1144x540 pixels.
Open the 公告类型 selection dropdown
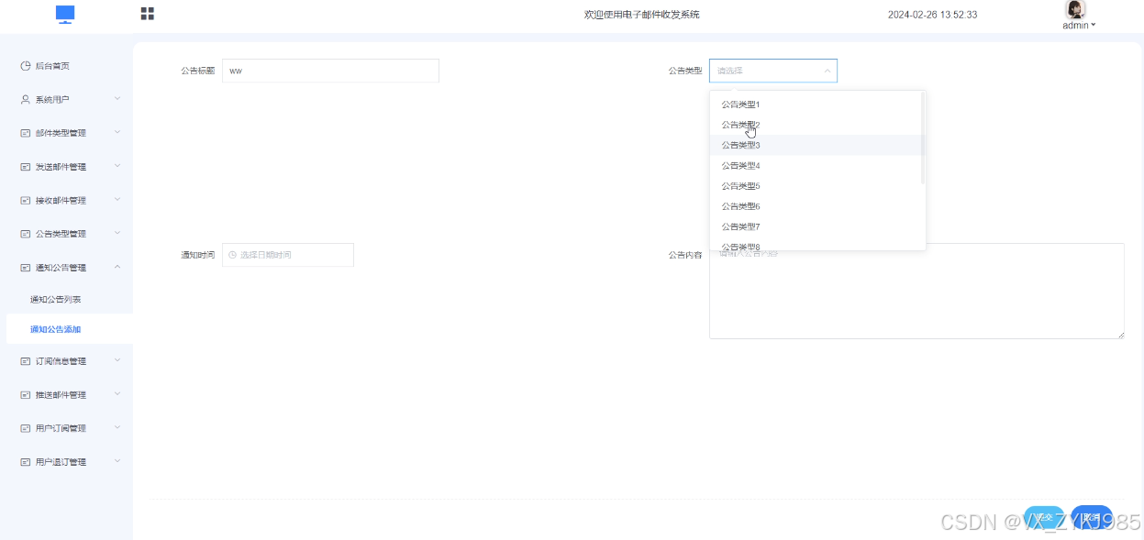773,71
